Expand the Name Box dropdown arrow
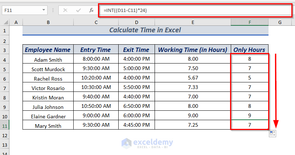 click(44, 10)
